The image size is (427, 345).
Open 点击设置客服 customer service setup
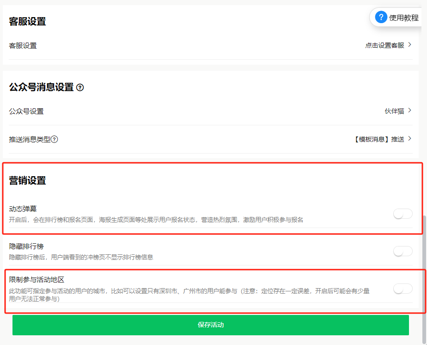(384, 45)
